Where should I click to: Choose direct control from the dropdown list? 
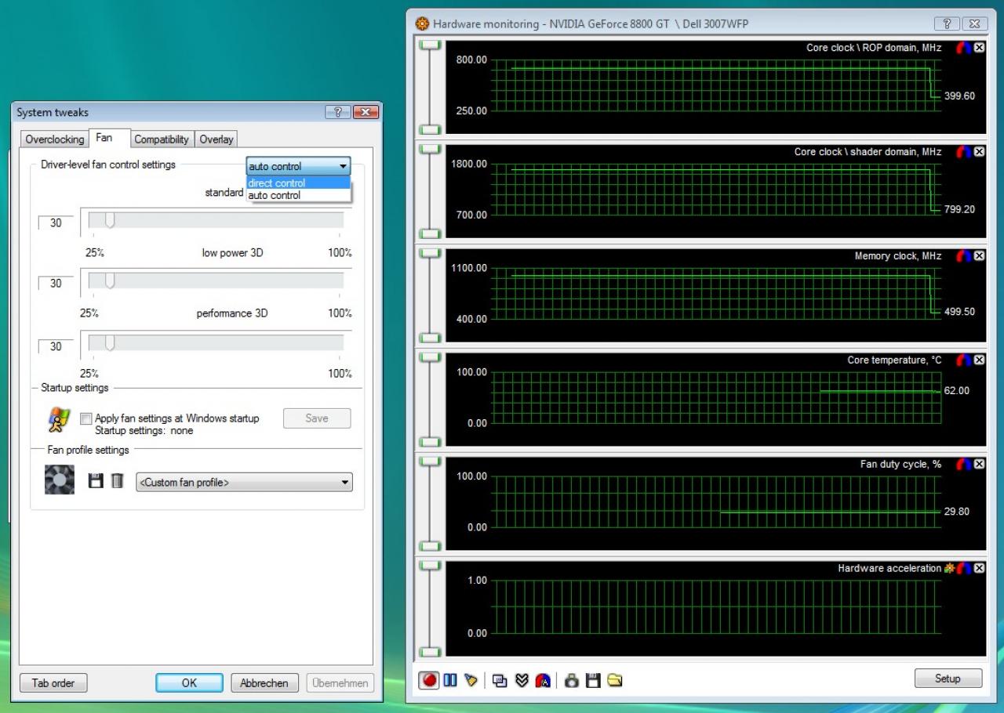pos(298,183)
